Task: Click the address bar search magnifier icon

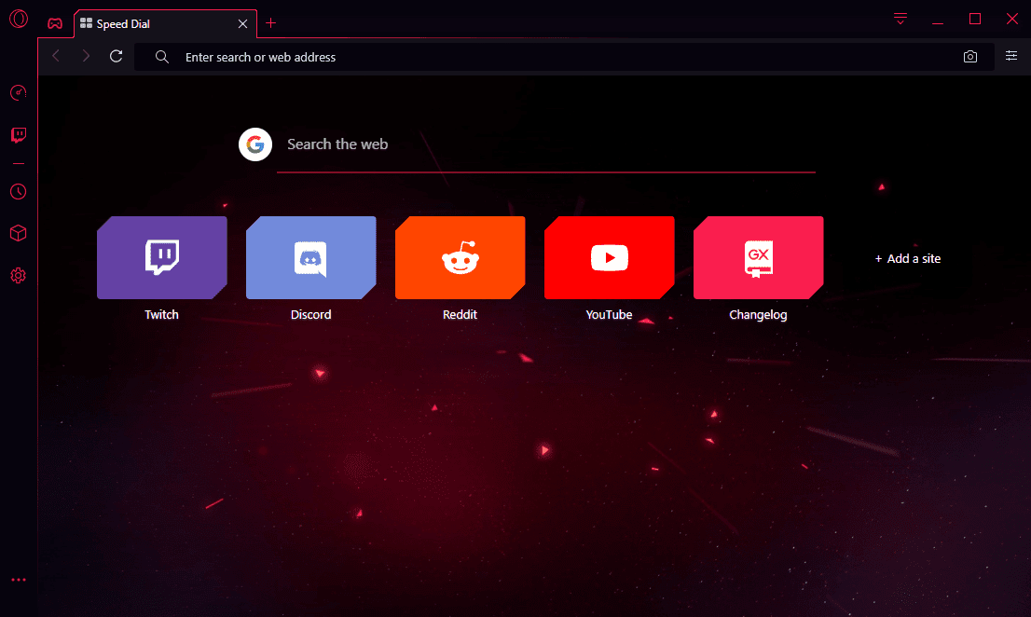Action: (162, 57)
